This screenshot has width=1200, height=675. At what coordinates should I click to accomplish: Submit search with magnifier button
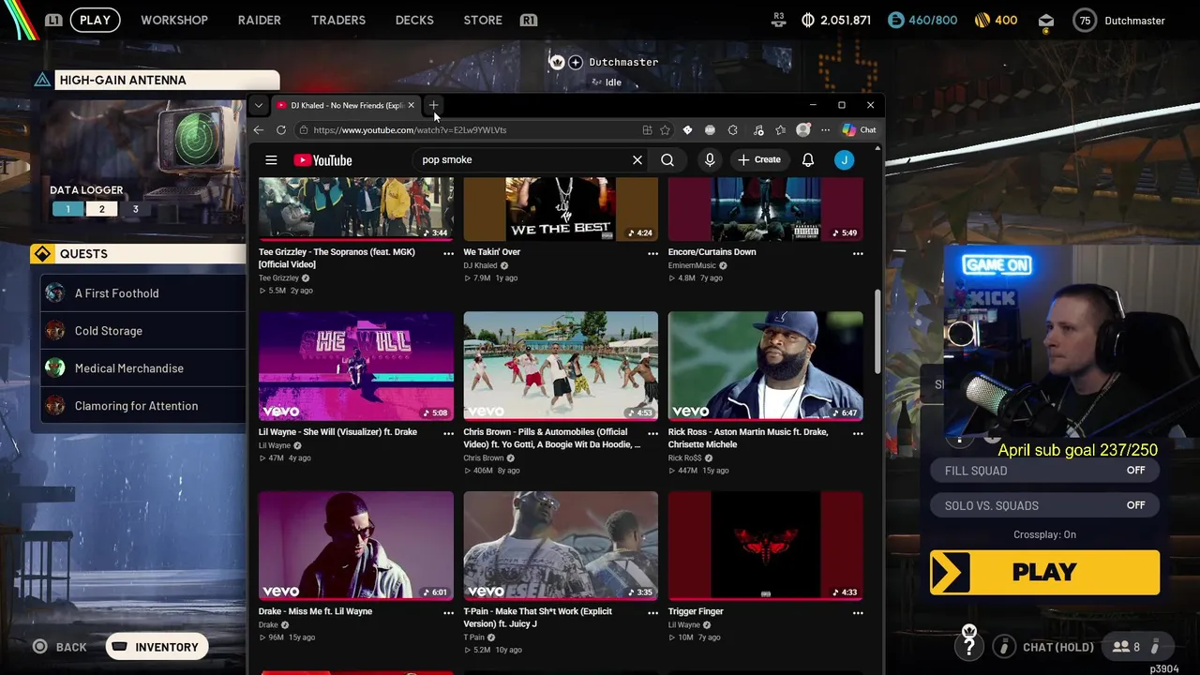pos(667,160)
